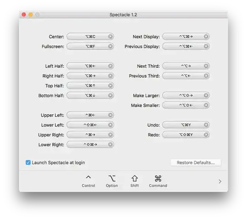Clear the Lower Left shortcut
Screen dimensions: 247x219
[111, 125]
